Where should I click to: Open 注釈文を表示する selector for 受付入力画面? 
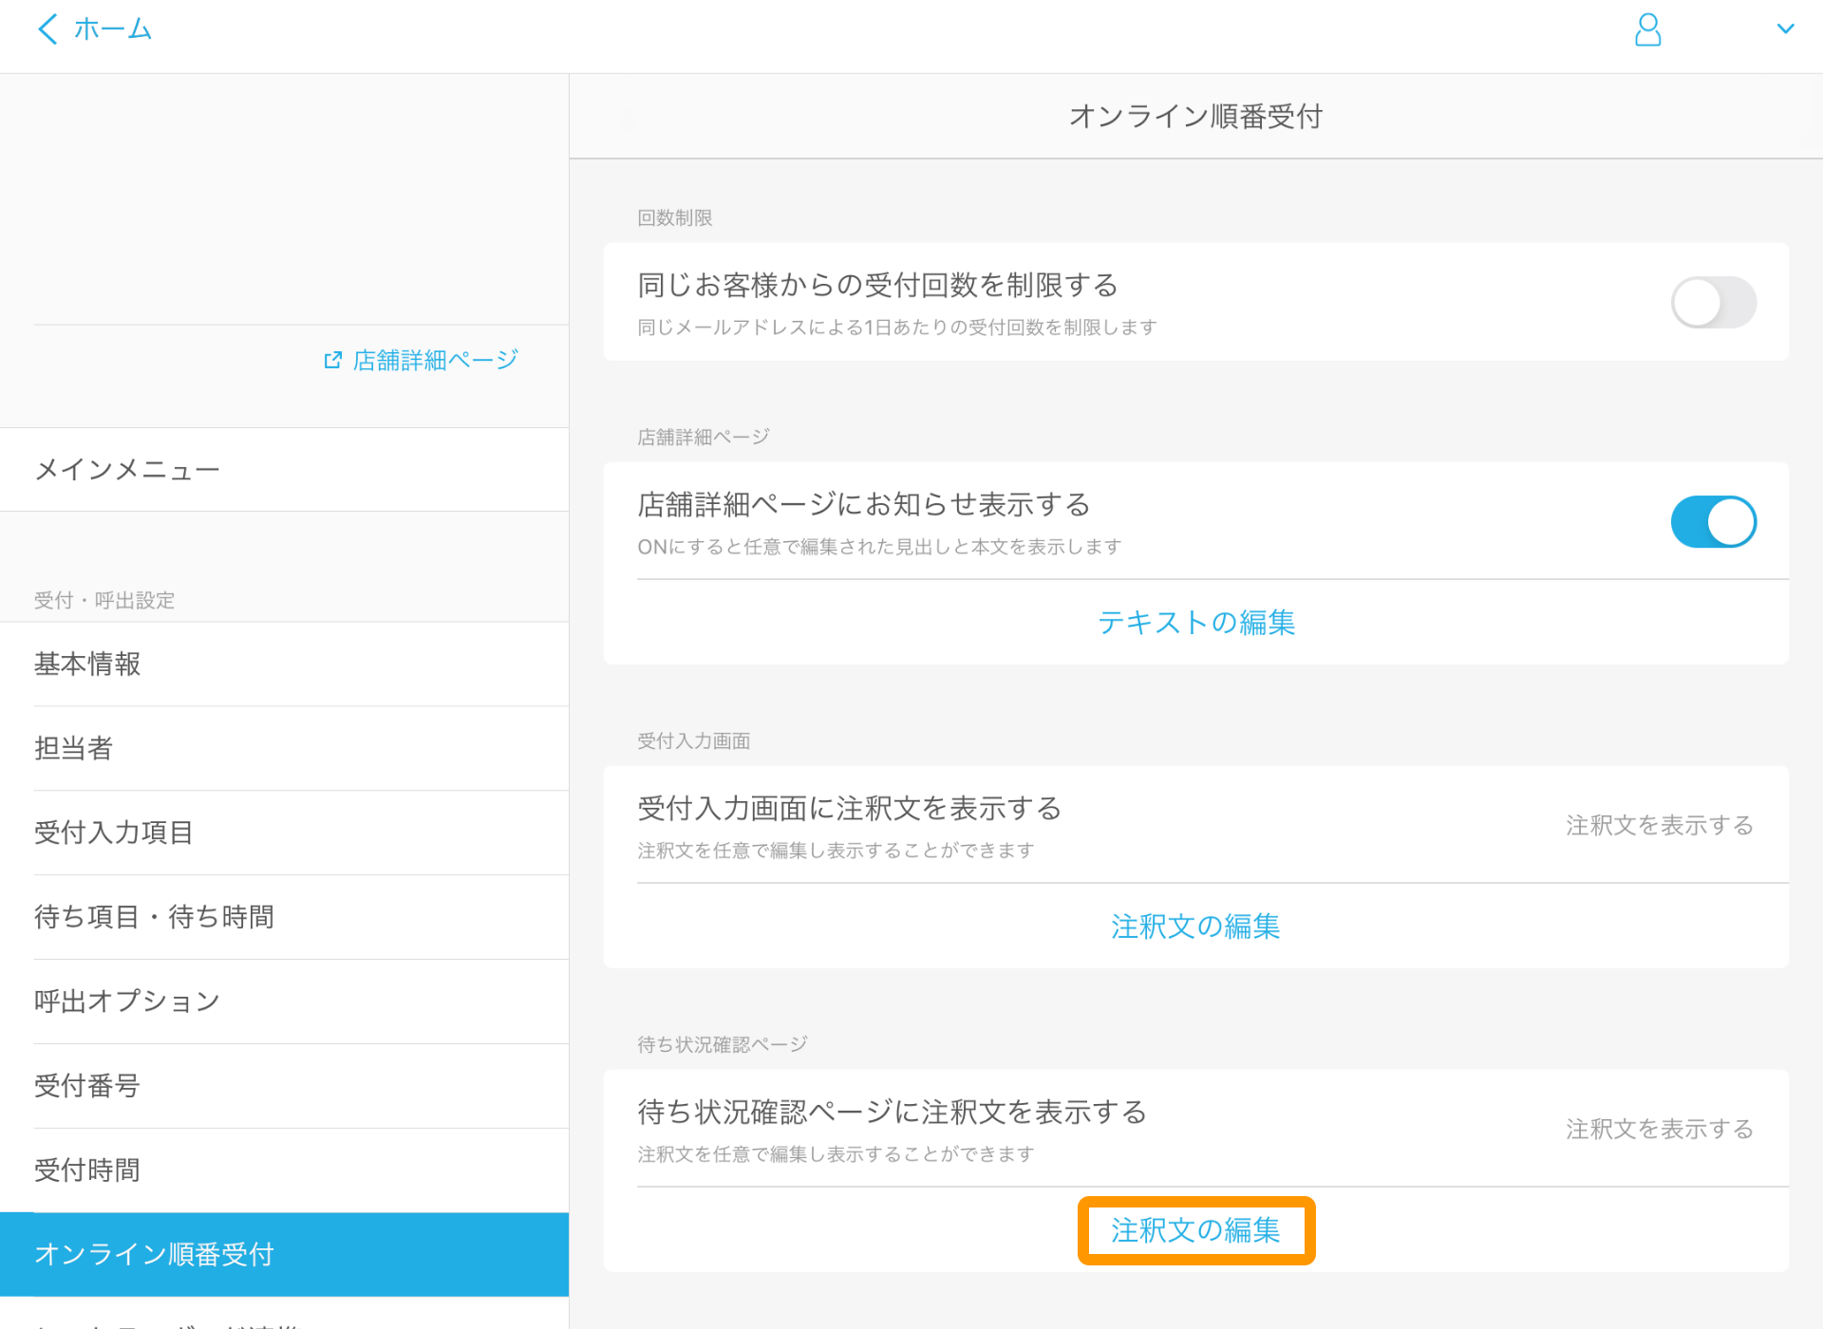1659,825
